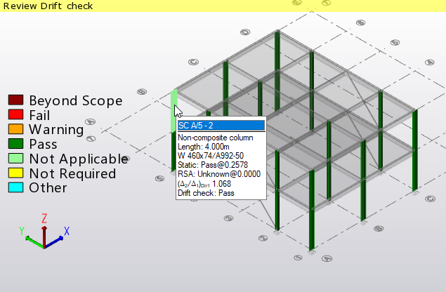Click the 'Drift check: Pass' tooltip line

(x=206, y=193)
